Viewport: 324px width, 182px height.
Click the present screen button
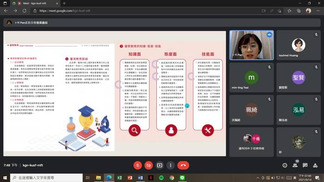(x=160, y=165)
